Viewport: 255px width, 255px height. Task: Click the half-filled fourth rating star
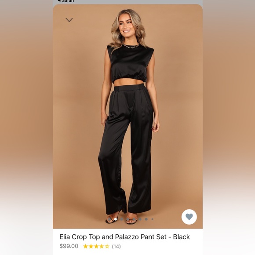coord(102,246)
